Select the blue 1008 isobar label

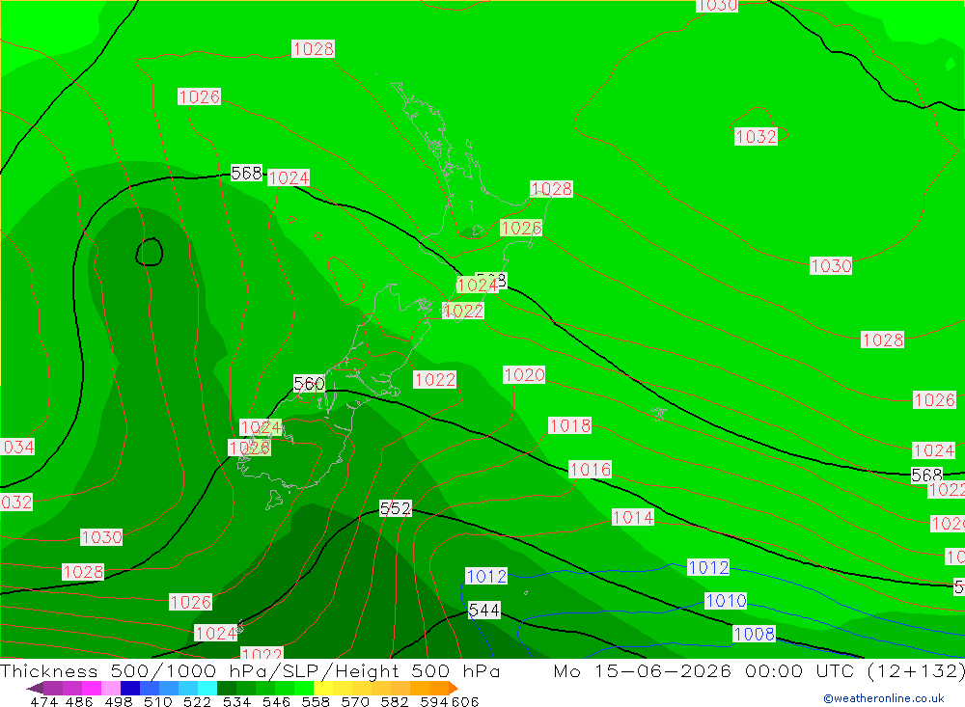[x=754, y=634]
